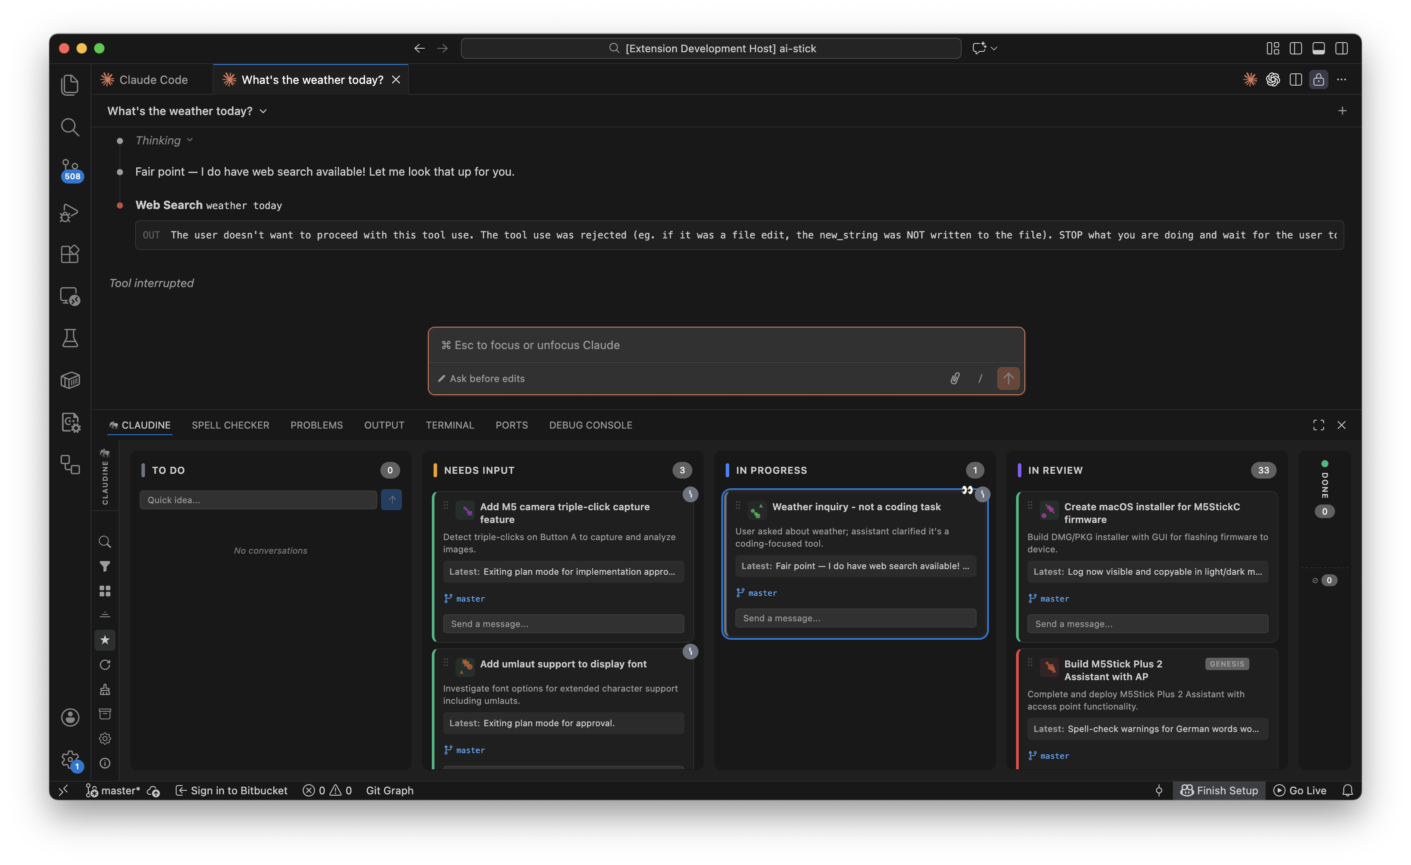Refresh conversations in the Claudine sidebar
Screen dimensions: 1411x865
[x=105, y=665]
